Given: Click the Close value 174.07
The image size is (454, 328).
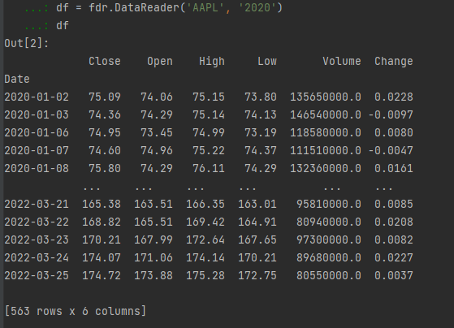Looking at the screenshot, I should click(102, 257).
